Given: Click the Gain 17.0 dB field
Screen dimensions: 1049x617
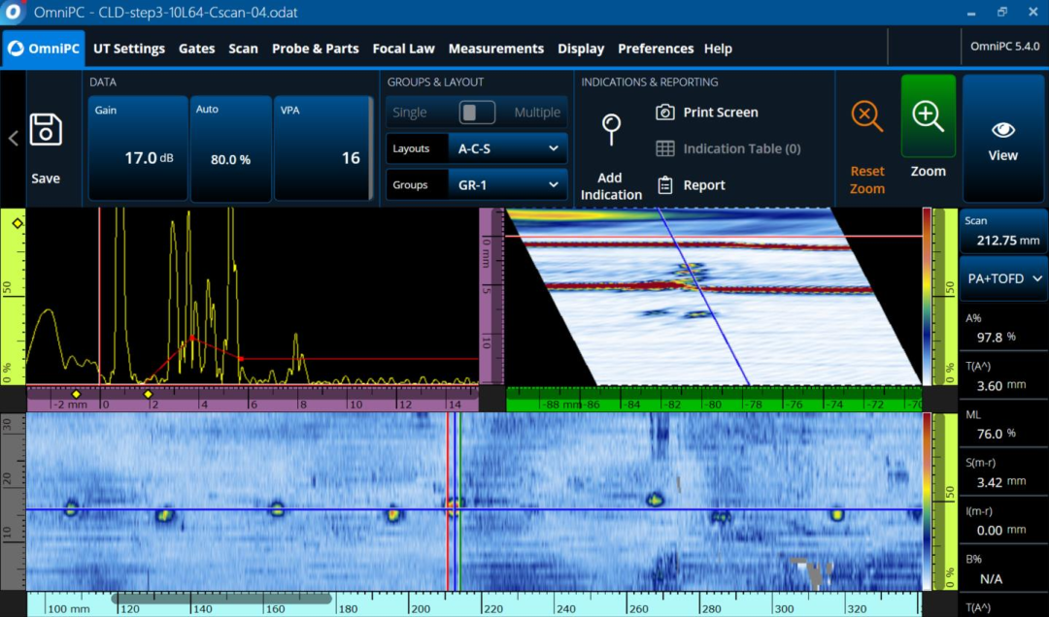Looking at the screenshot, I should click(138, 148).
